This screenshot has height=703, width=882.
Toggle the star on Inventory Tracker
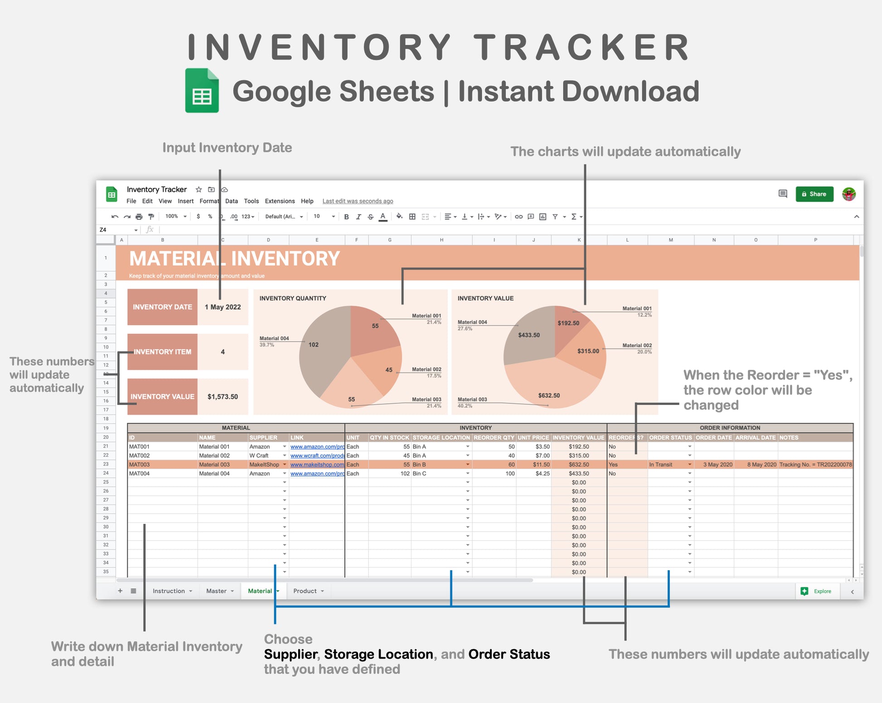(x=199, y=189)
